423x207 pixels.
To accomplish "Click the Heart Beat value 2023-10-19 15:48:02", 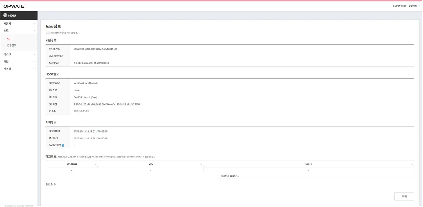I will tap(90, 131).
